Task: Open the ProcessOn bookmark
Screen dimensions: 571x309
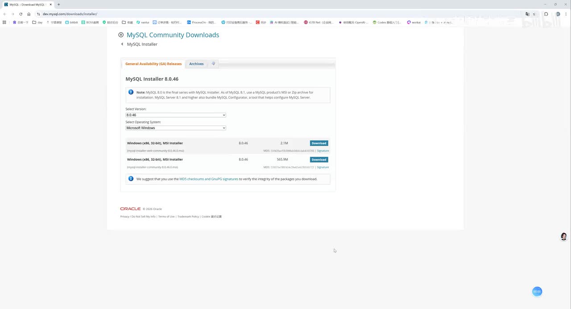Action: click(x=202, y=22)
